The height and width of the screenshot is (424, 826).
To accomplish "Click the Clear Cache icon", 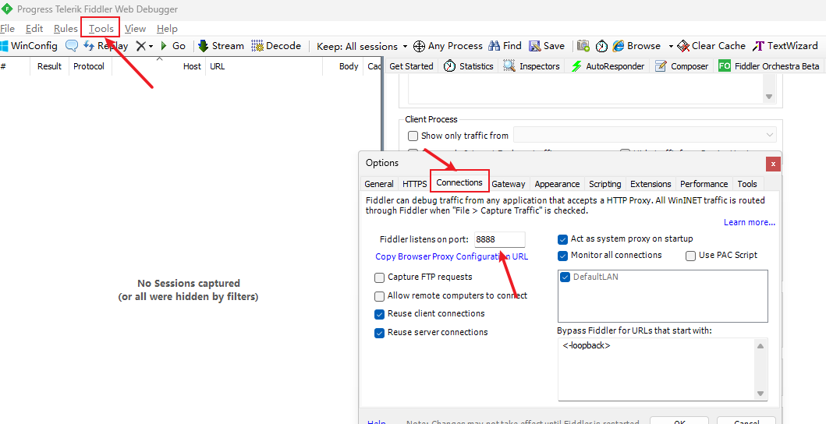I will click(x=683, y=46).
